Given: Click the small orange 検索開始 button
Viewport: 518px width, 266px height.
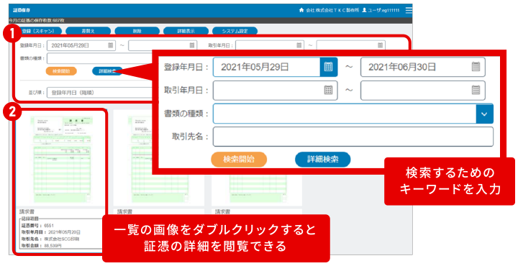Looking at the screenshot, I should click(61, 71).
